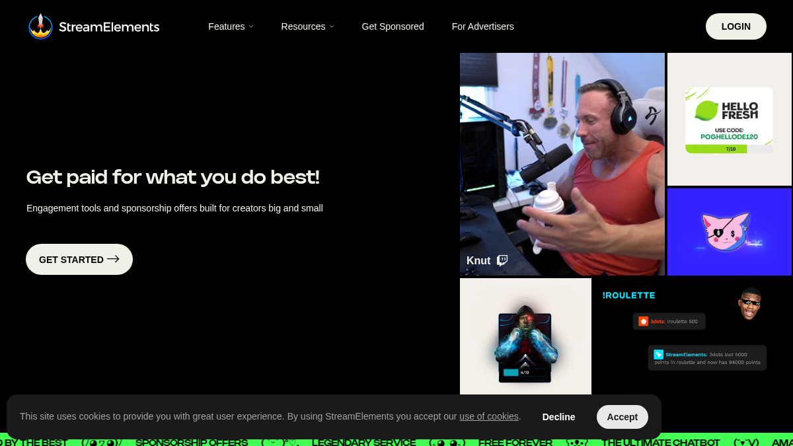This screenshot has height=446, width=793.
Task: Click the HelloFresh lime logo icon
Action: click(706, 110)
